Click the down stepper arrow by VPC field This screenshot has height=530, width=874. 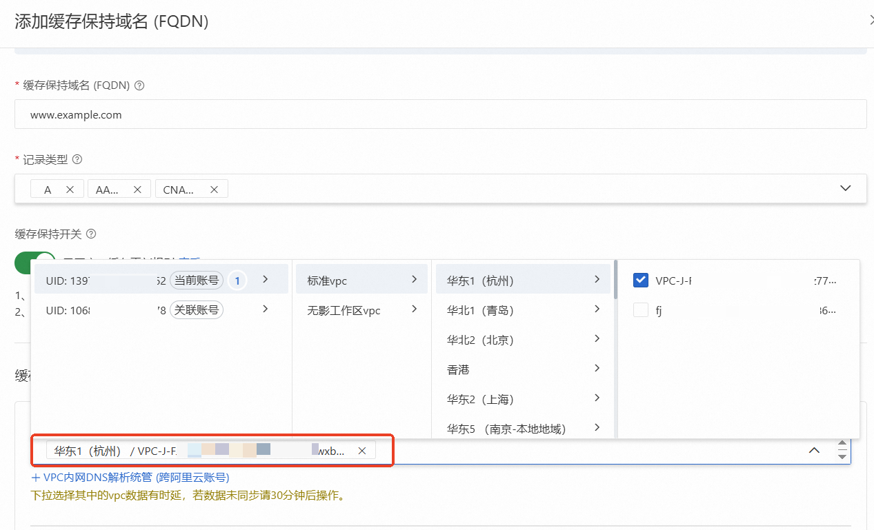[842, 456]
